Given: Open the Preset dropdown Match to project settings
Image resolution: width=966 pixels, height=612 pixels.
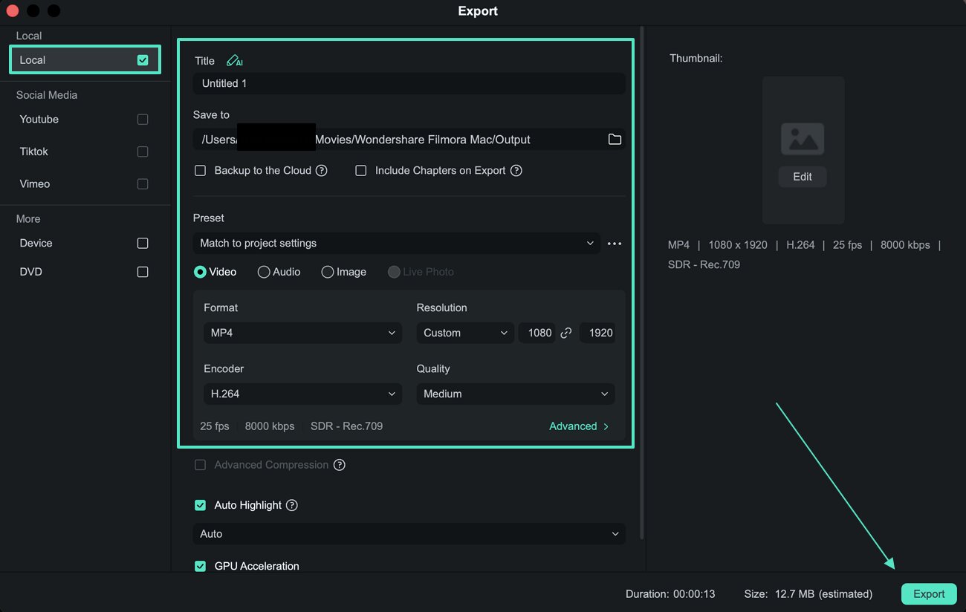Looking at the screenshot, I should point(396,244).
